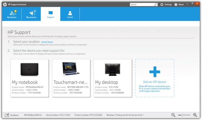Click HP EliteBook 840 G2 status bar text
The height and width of the screenshot is (120, 202).
(33, 115)
